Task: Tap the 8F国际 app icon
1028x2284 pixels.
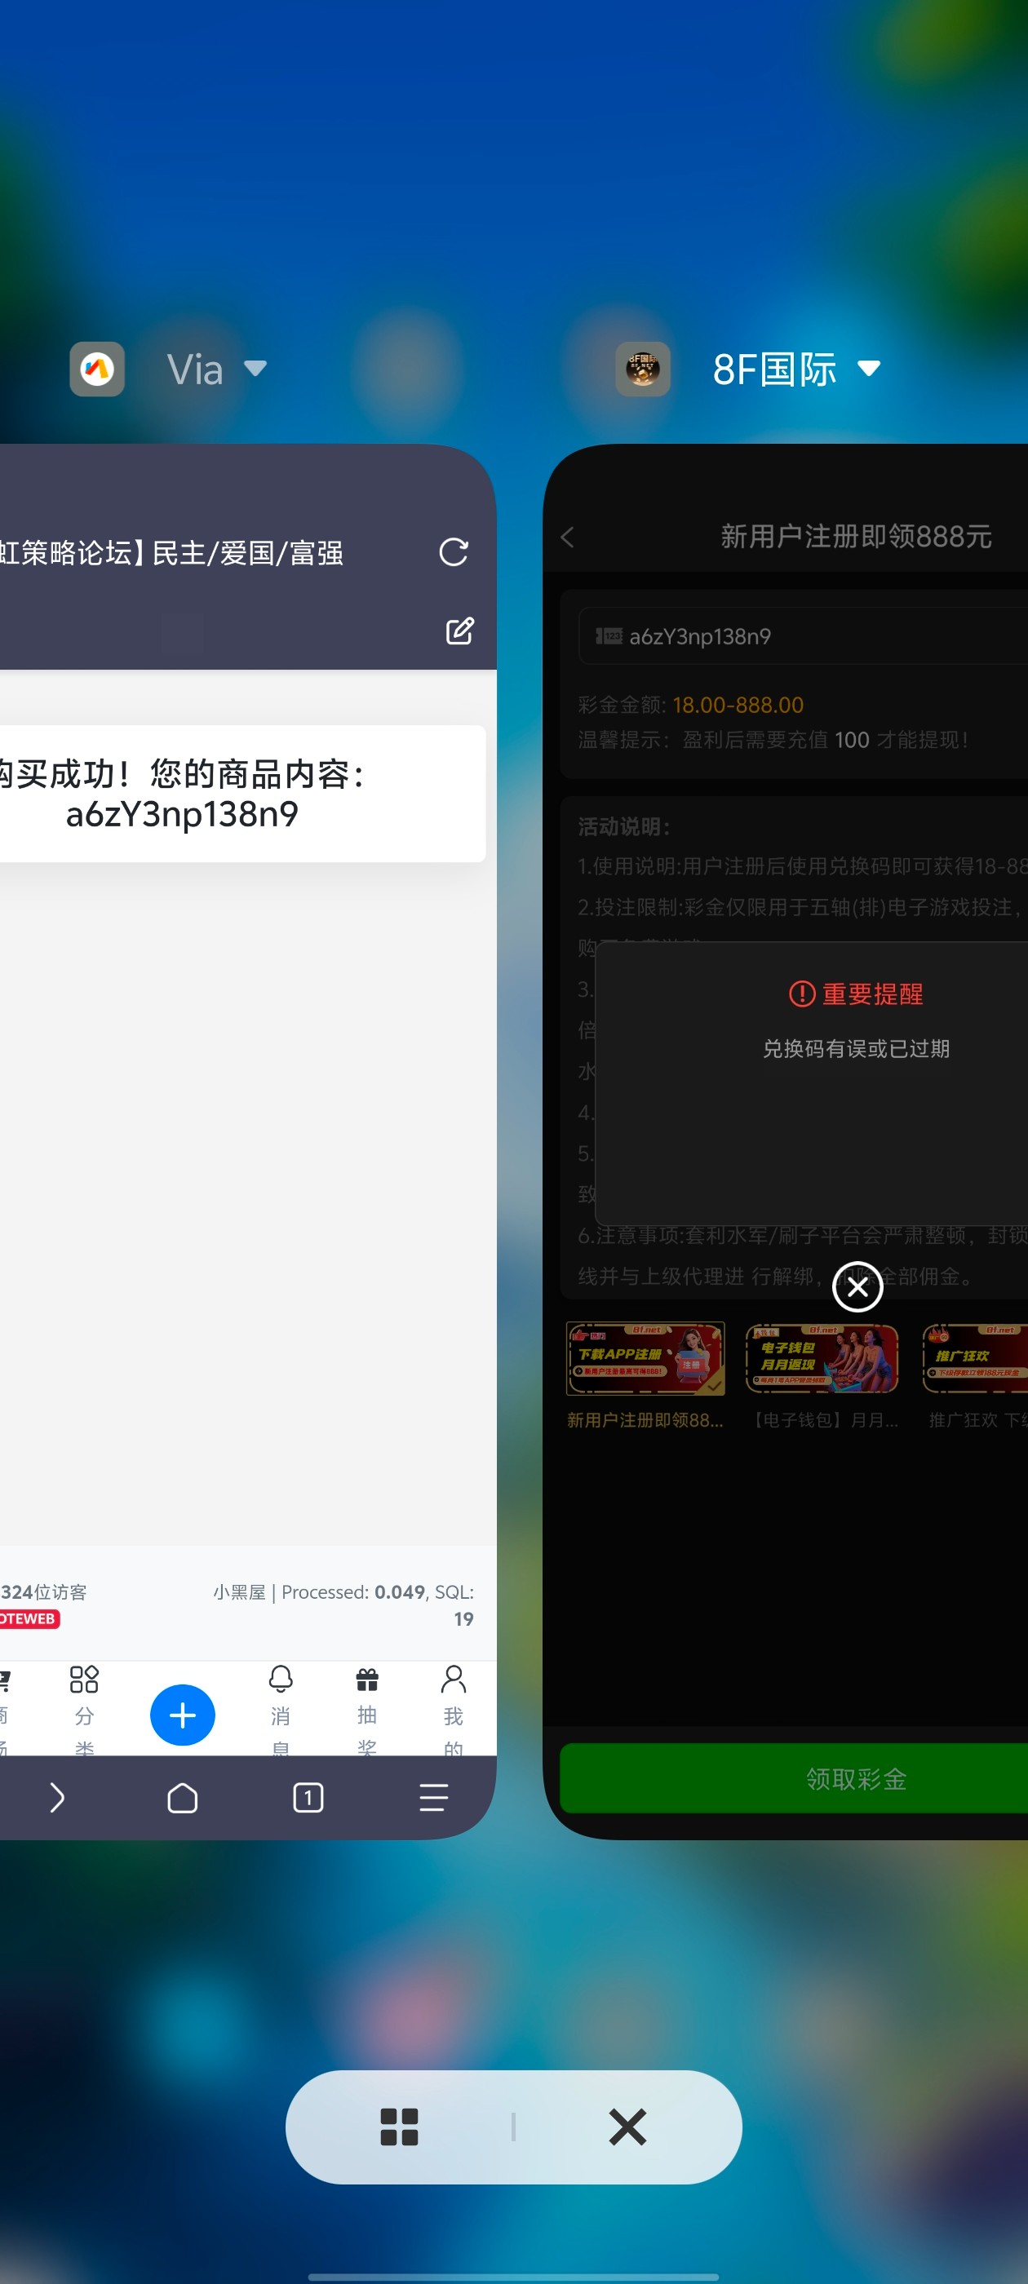Action: 642,368
